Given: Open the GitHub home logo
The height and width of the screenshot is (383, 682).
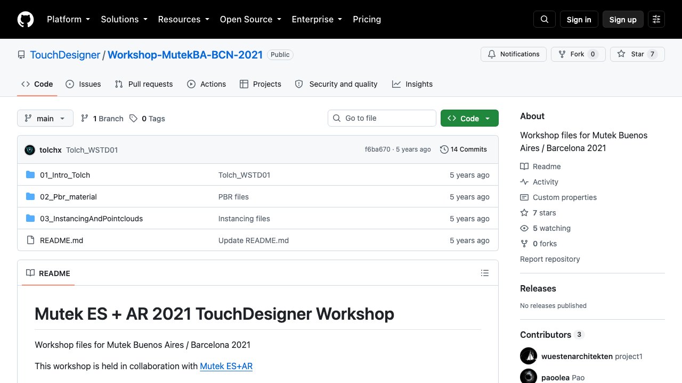Looking at the screenshot, I should (26, 19).
